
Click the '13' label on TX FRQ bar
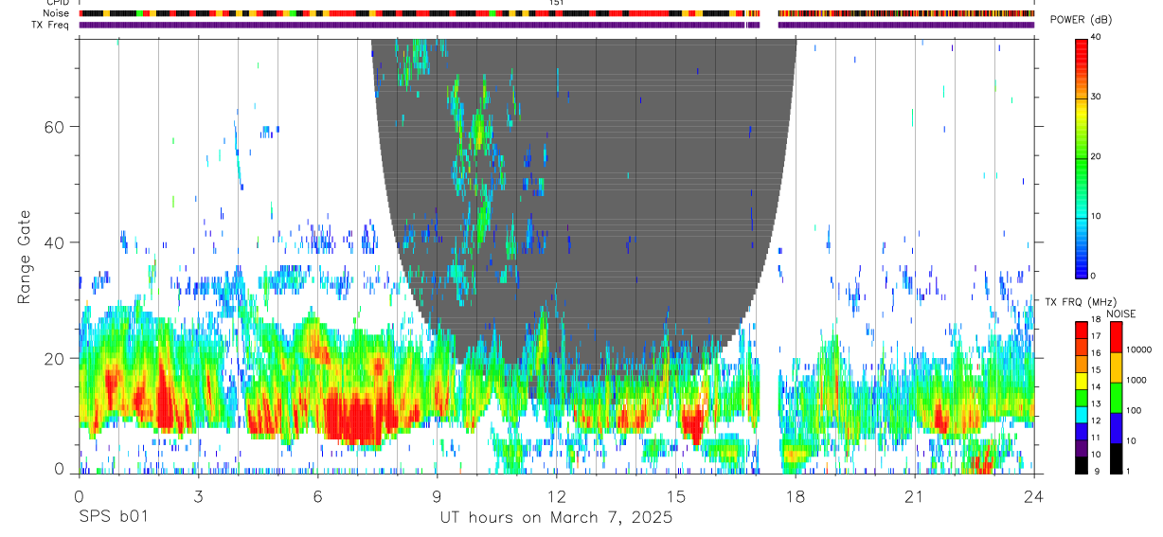[x=1096, y=403]
